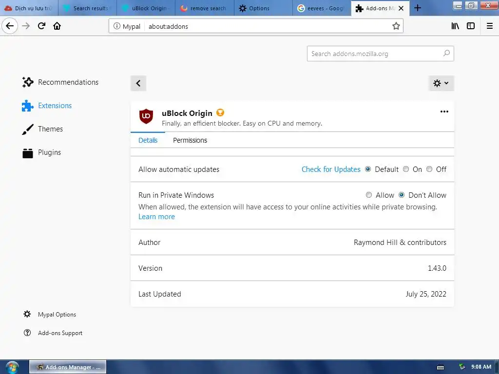This screenshot has height=374, width=499.
Task: Switch to the eevees Google tab
Action: [x=322, y=8]
